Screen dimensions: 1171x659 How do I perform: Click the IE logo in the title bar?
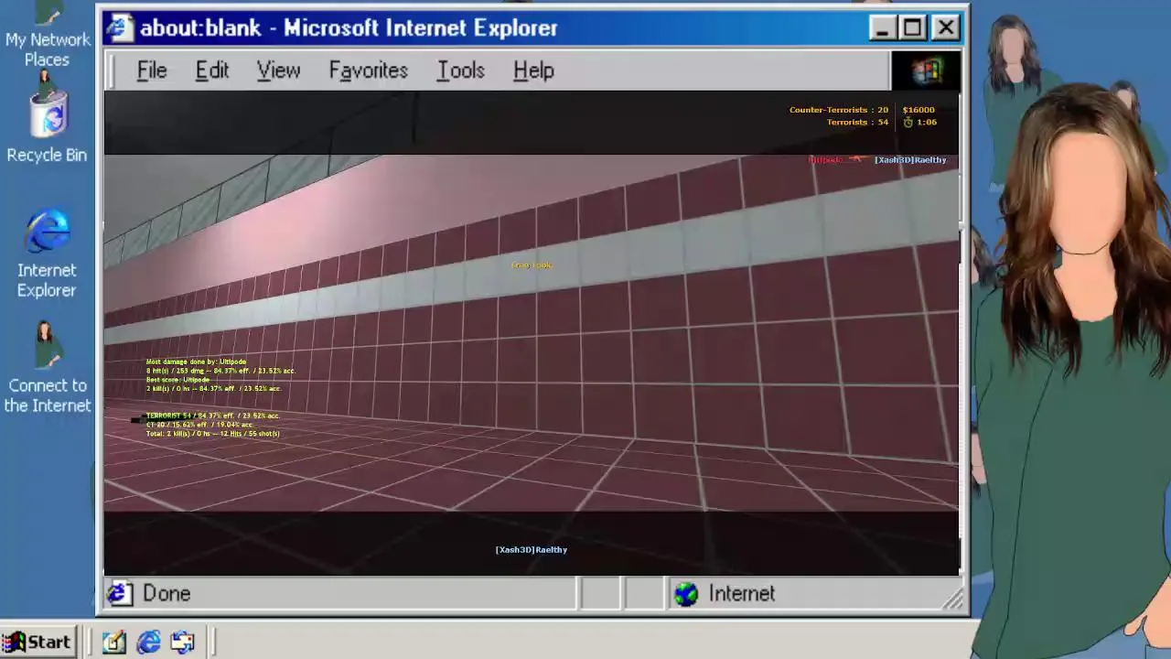point(120,28)
